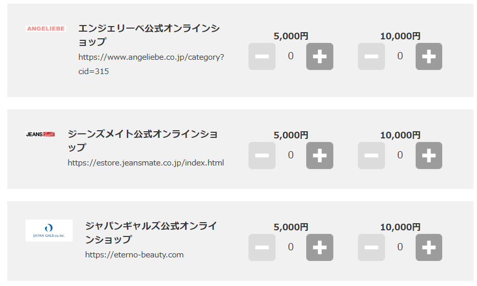
Task: Click plus under Jeans Mate 10,000円
Action: 428,156
